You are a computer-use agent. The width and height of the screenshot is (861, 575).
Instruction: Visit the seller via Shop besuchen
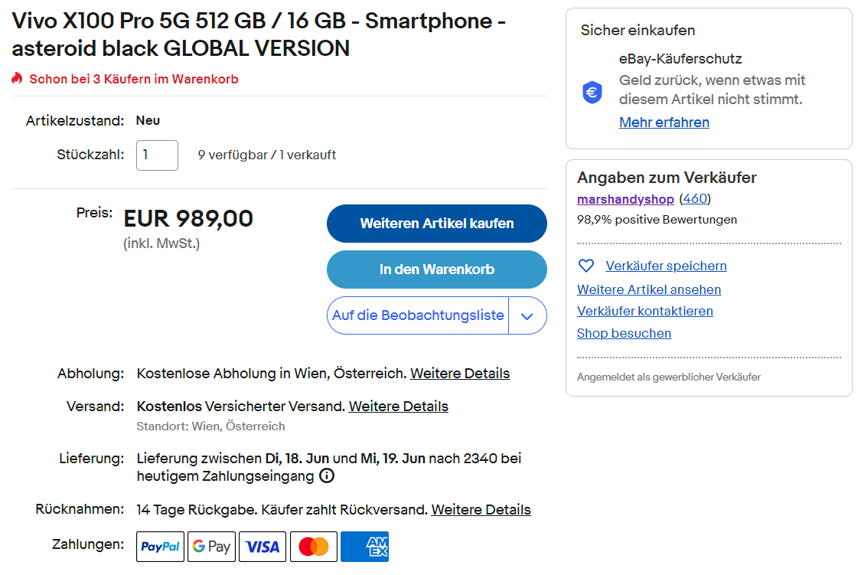pyautogui.click(x=624, y=333)
